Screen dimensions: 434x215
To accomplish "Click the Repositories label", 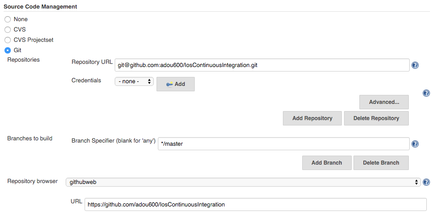I will tap(23, 60).
